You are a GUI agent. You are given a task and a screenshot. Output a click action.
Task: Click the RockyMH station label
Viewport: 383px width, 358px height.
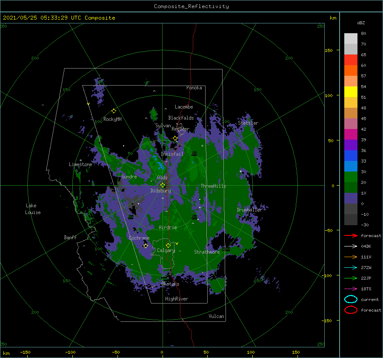tap(112, 119)
